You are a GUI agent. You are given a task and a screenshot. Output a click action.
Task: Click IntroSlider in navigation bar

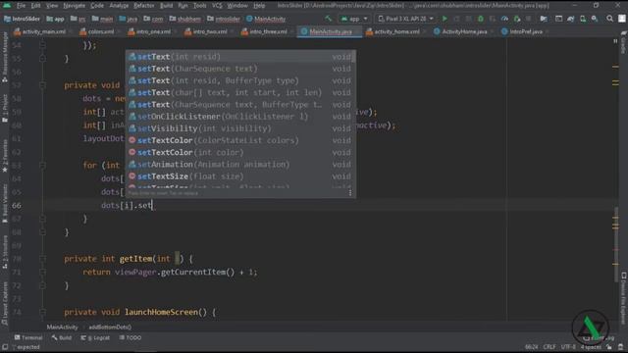pyautogui.click(x=22, y=19)
